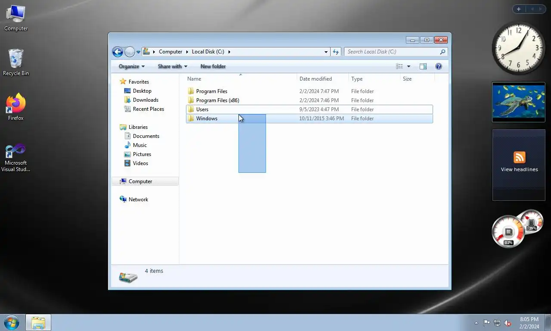Click the CPU meter gadget

508,232
